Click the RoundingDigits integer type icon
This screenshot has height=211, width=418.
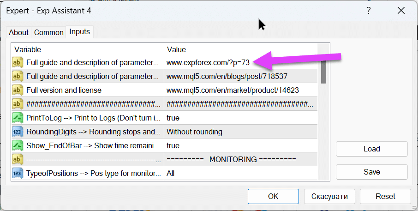[18, 132]
